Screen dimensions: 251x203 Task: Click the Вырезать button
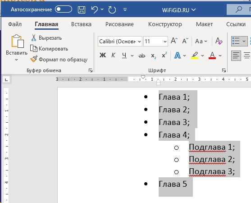coord(46,38)
